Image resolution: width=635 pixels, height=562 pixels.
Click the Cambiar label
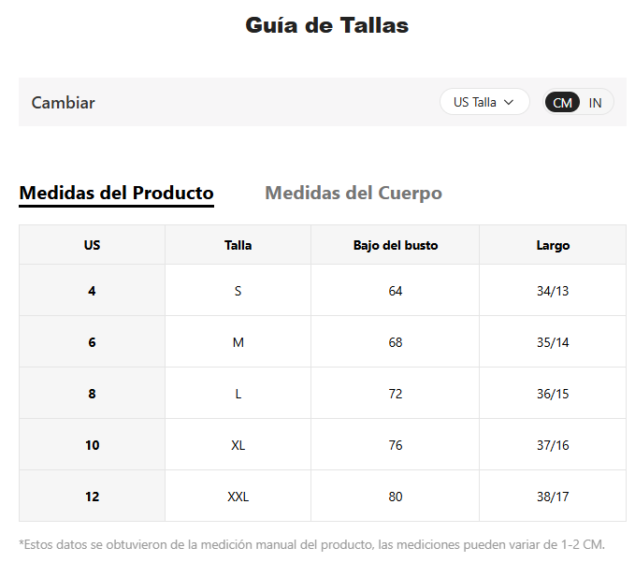pyautogui.click(x=63, y=103)
